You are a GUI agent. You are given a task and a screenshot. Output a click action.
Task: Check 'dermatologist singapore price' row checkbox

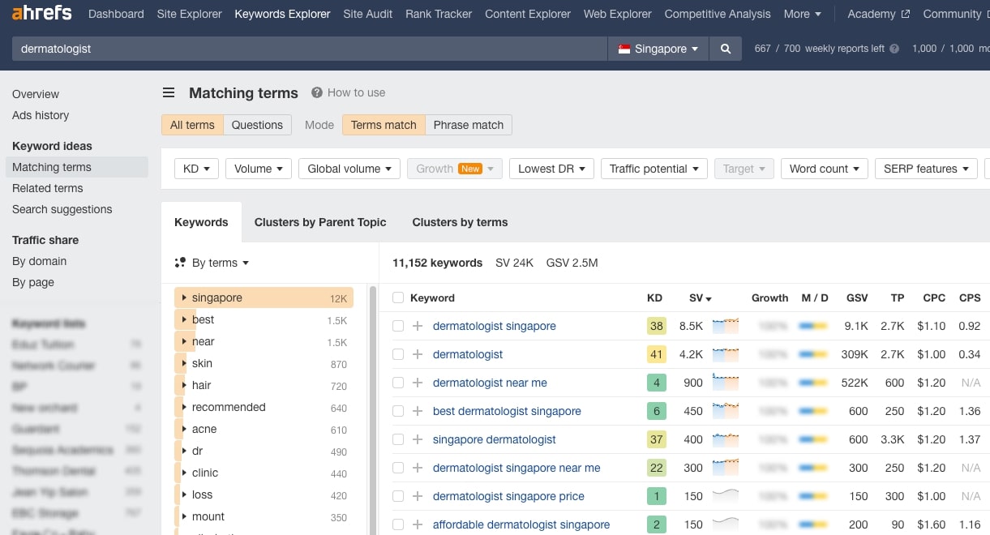pyautogui.click(x=398, y=496)
